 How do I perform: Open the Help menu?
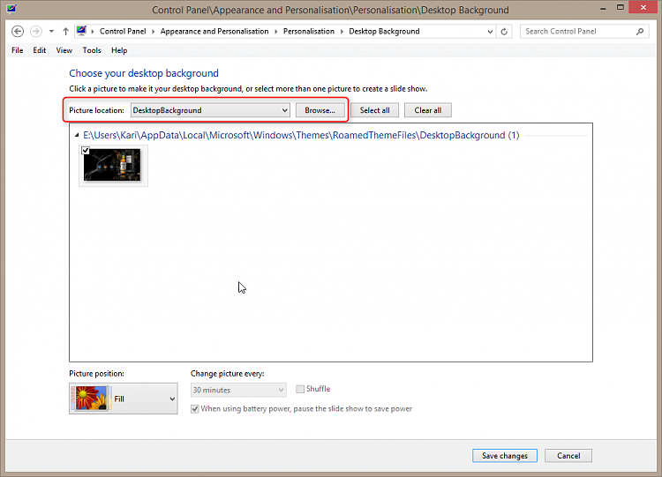click(x=119, y=50)
